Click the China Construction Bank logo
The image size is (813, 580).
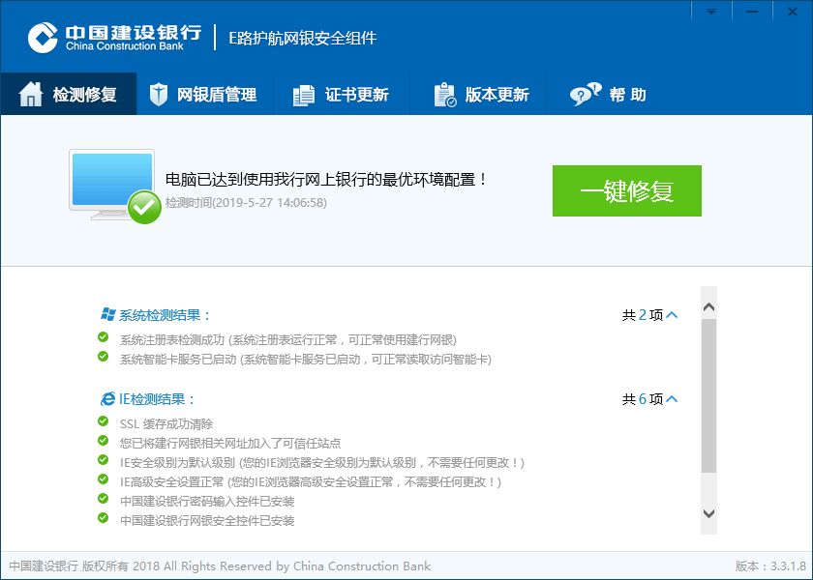[41, 36]
